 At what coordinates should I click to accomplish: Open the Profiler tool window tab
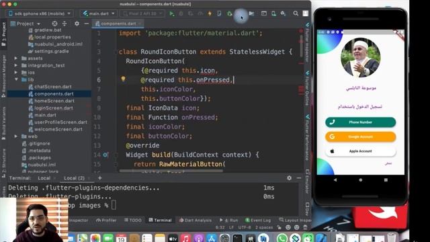tap(106, 220)
